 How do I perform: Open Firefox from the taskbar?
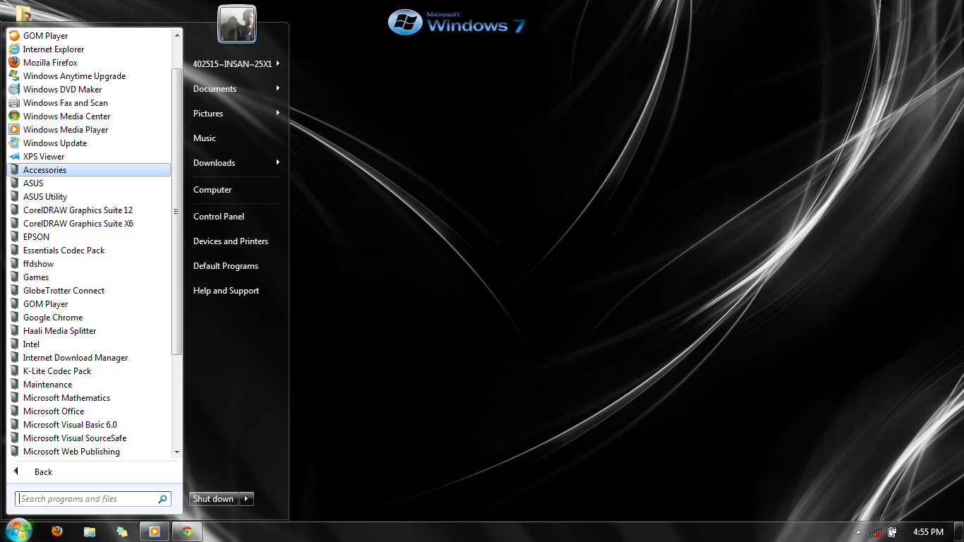click(x=57, y=531)
